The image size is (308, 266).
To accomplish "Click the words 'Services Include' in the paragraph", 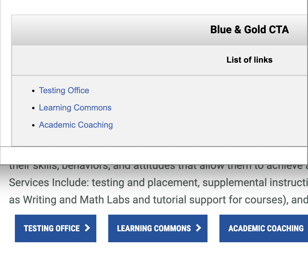I will tap(48, 182).
